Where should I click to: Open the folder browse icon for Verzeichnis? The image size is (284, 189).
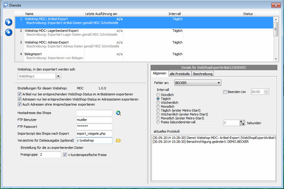tap(118, 140)
